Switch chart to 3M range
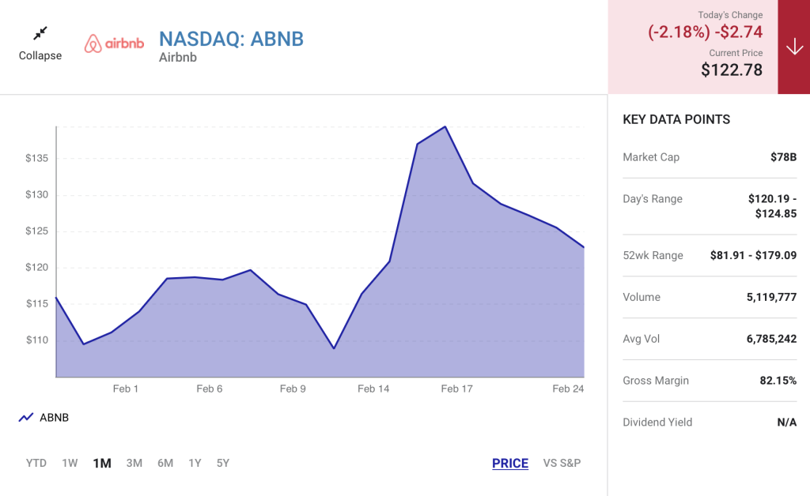The height and width of the screenshot is (496, 810). [134, 463]
